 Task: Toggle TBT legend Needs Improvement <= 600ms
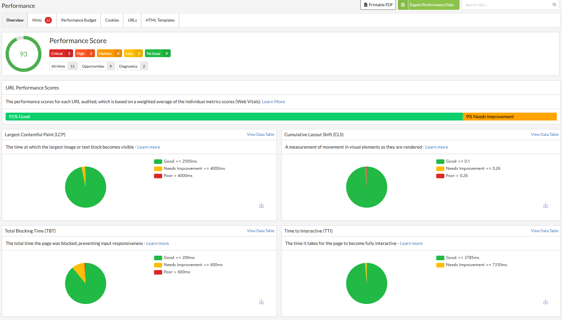pos(188,265)
